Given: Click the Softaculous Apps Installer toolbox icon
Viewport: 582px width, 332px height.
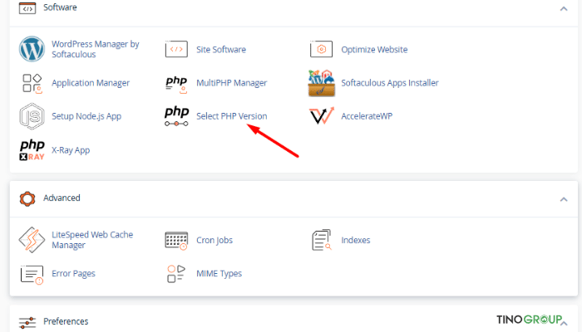Looking at the screenshot, I should coord(322,83).
